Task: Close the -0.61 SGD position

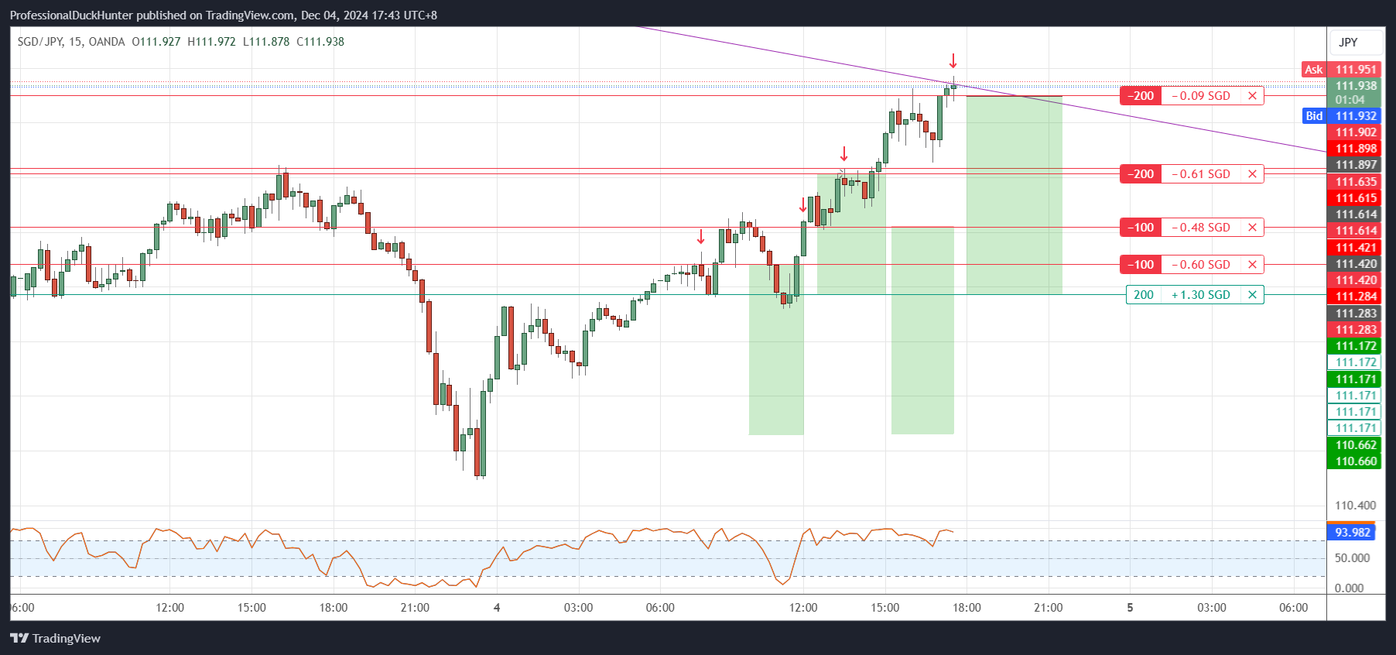Action: 1252,174
